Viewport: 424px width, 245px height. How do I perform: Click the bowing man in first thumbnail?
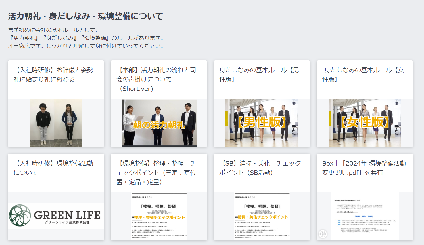click(x=43, y=122)
